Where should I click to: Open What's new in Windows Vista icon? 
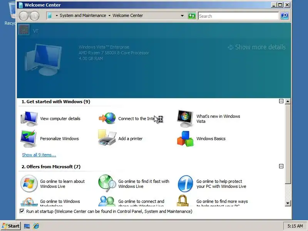point(185,119)
